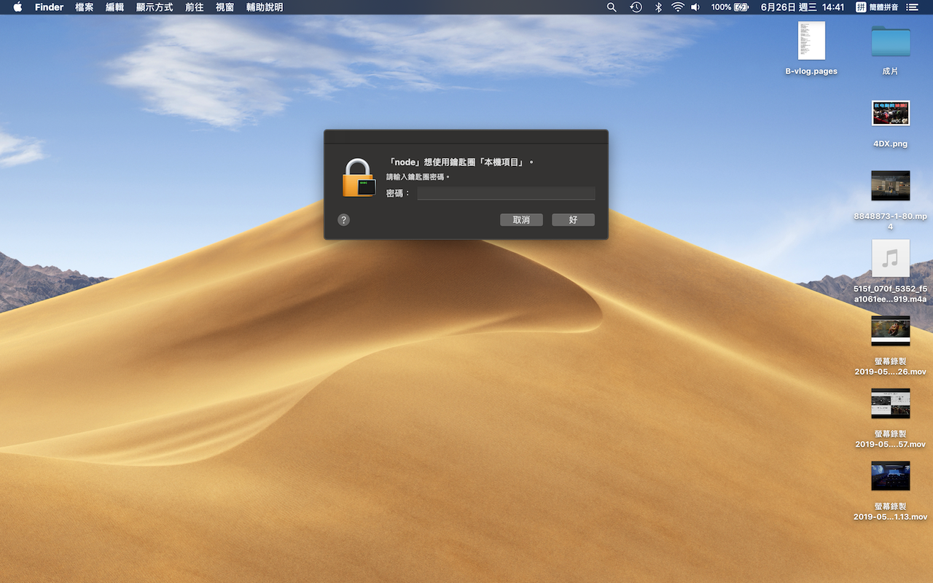Open the 前往 menu
The height and width of the screenshot is (583, 933).
[195, 7]
